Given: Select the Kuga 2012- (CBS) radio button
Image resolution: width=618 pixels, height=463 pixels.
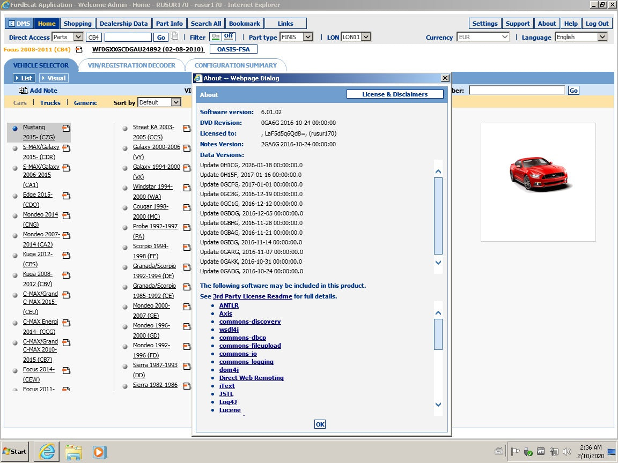Looking at the screenshot, I should [15, 255].
